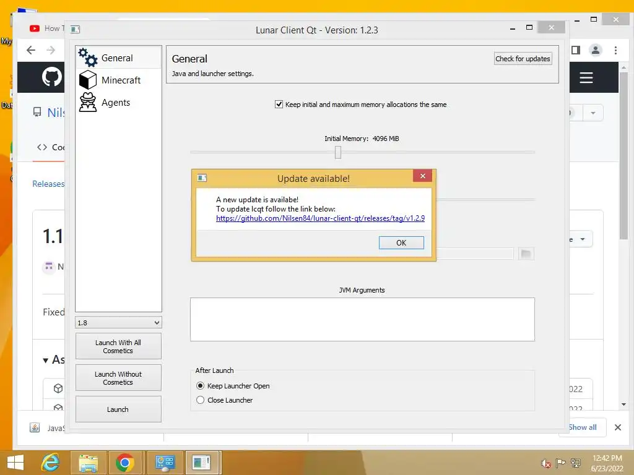The height and width of the screenshot is (475, 634).
Task: Select Keep Launcher Open radio button
Action: pos(200,386)
